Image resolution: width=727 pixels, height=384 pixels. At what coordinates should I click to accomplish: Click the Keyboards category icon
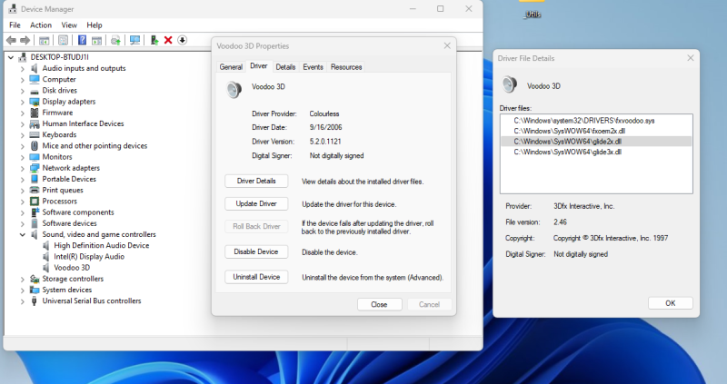35,134
